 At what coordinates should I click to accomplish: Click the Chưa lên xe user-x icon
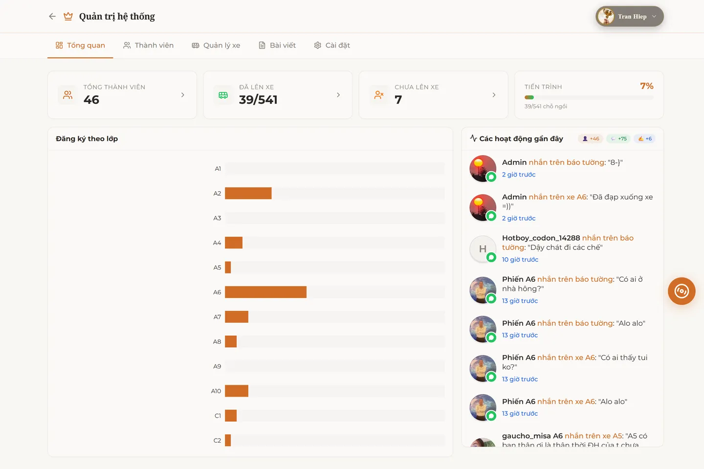tap(379, 95)
